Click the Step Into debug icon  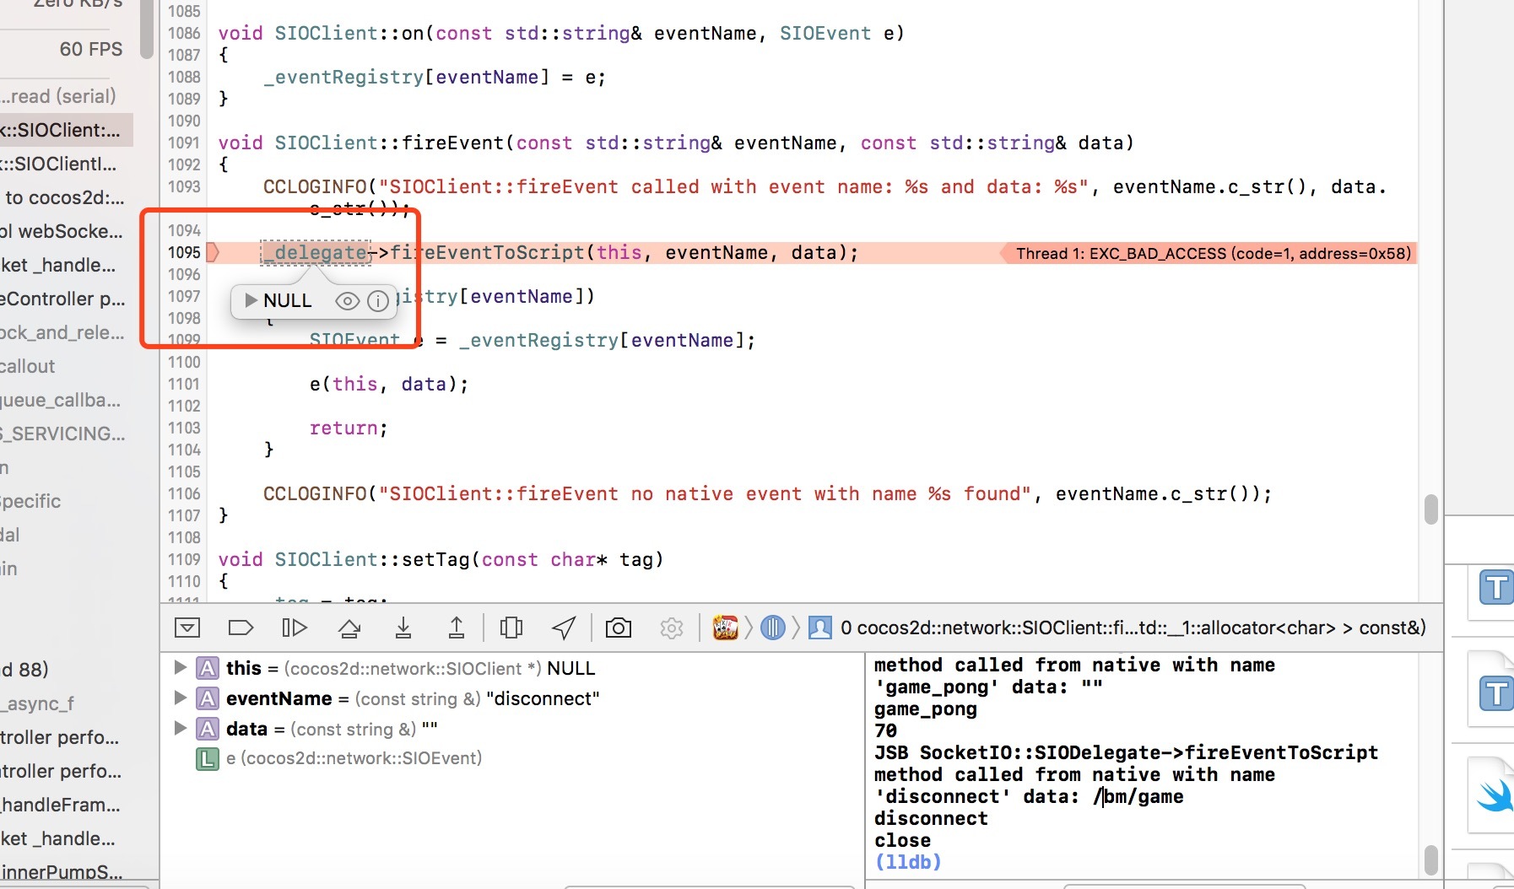[x=403, y=628]
